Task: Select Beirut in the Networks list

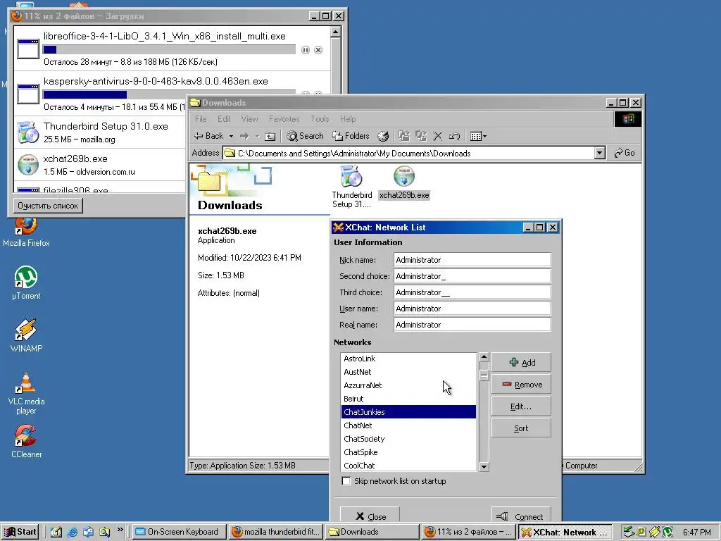Action: tap(409, 399)
